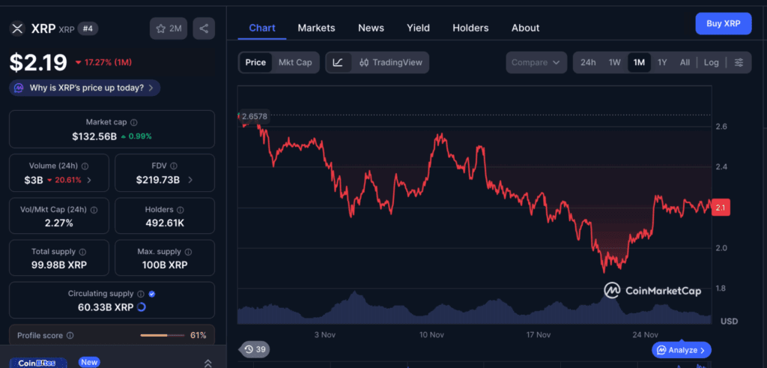Toggle Log scale on chart

(x=711, y=62)
